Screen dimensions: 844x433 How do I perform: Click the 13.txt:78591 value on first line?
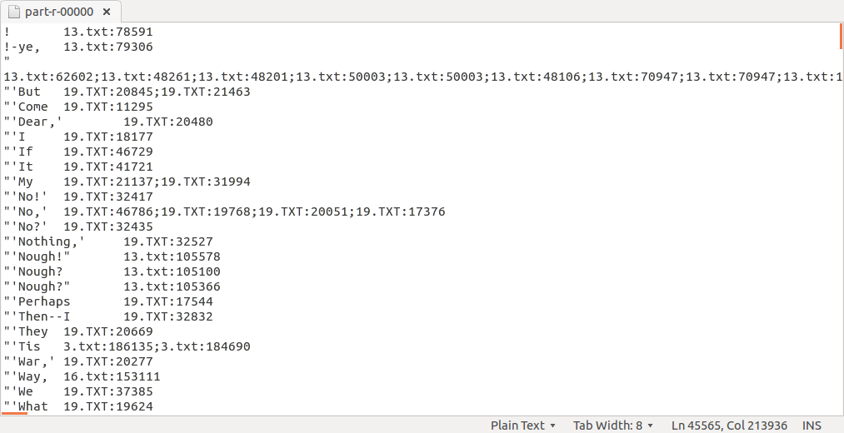(x=107, y=32)
